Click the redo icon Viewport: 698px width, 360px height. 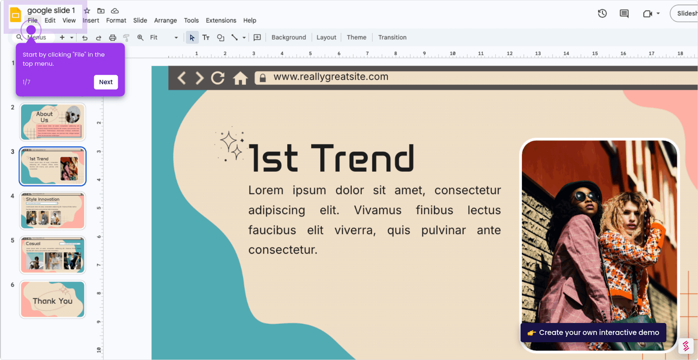tap(99, 38)
